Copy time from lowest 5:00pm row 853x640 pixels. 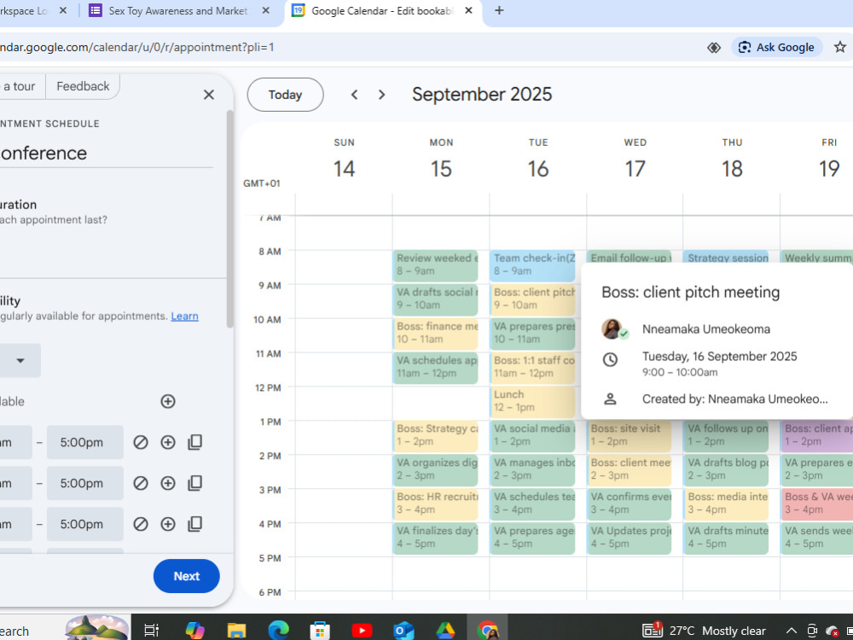(194, 524)
